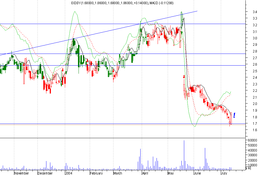Click the x10 volume multiplier box

point(248,168)
